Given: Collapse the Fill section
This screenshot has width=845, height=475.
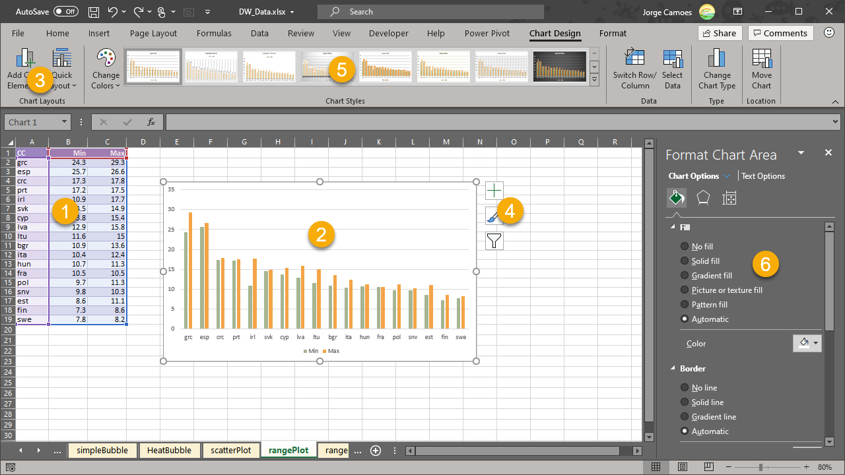Looking at the screenshot, I should click(673, 227).
